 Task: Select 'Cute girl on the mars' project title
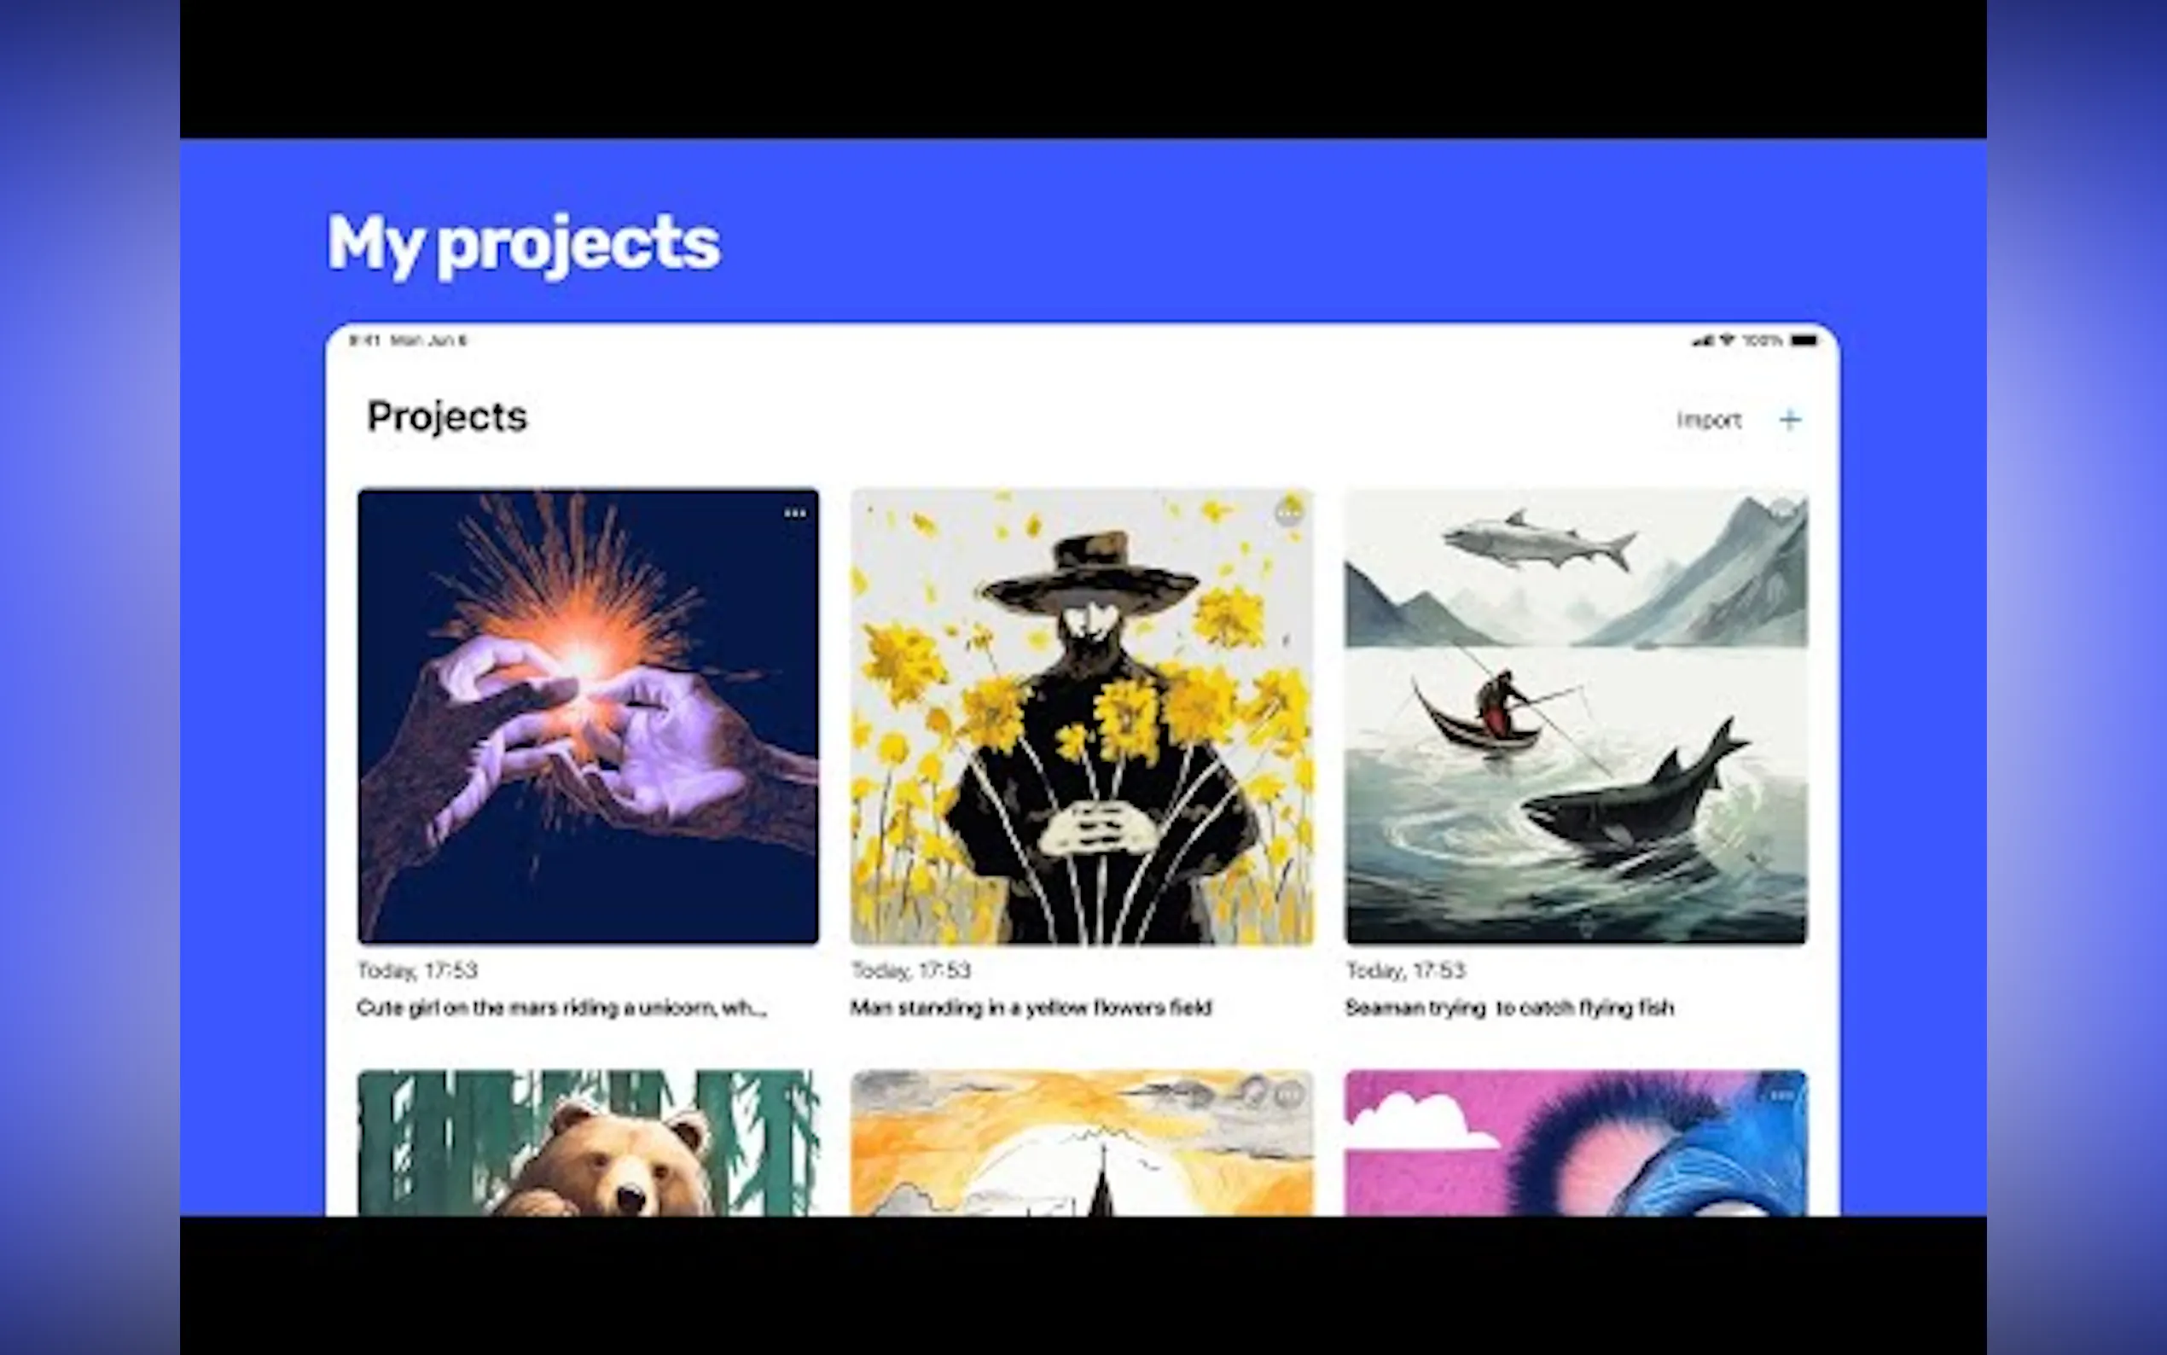pos(561,1009)
